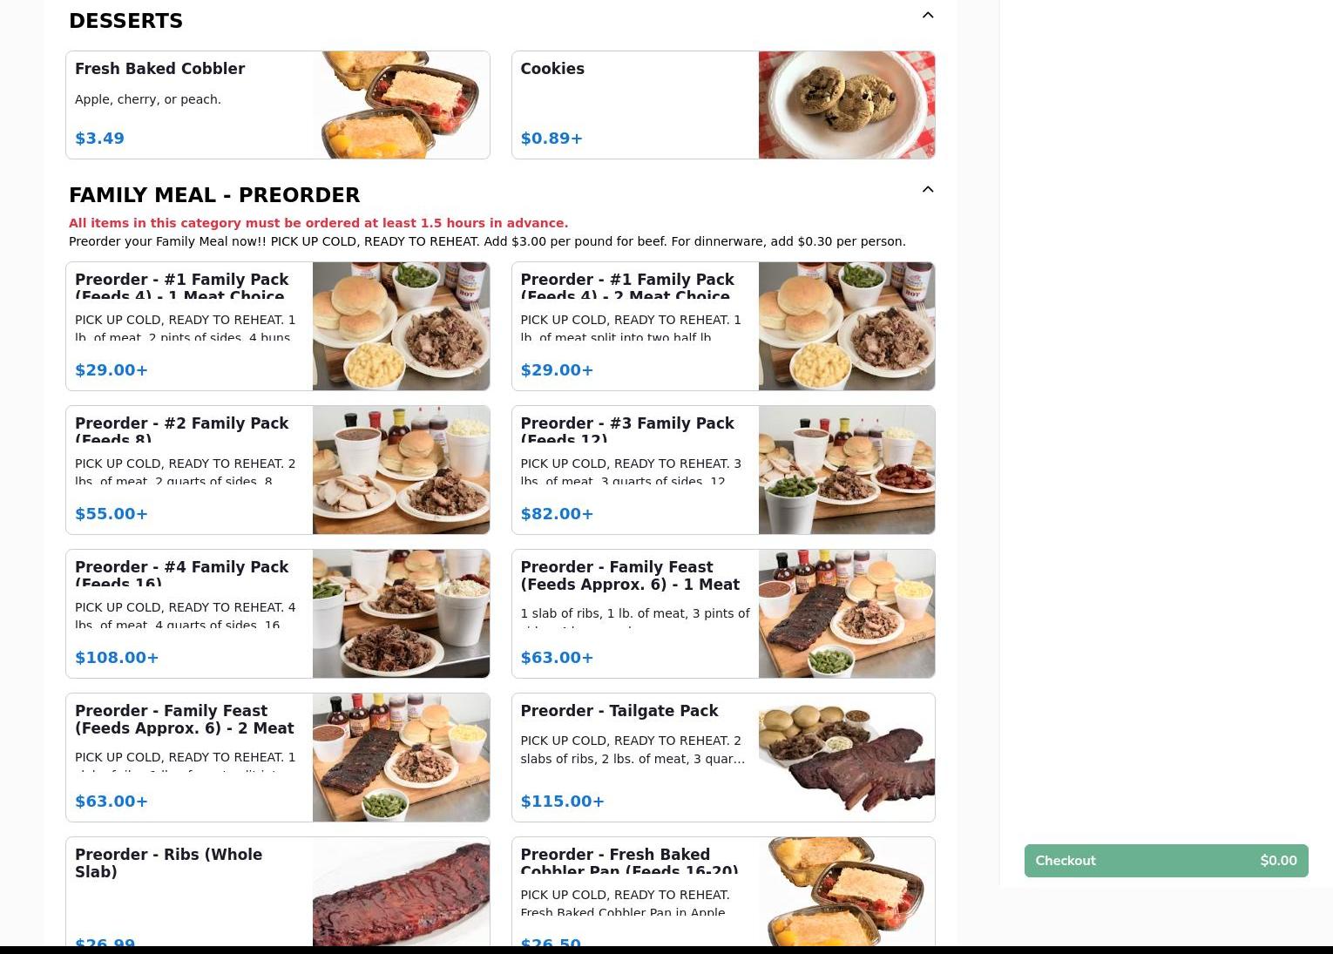Click the Cookies plate thumbnail
The width and height of the screenshot is (1333, 954).
pos(846,105)
